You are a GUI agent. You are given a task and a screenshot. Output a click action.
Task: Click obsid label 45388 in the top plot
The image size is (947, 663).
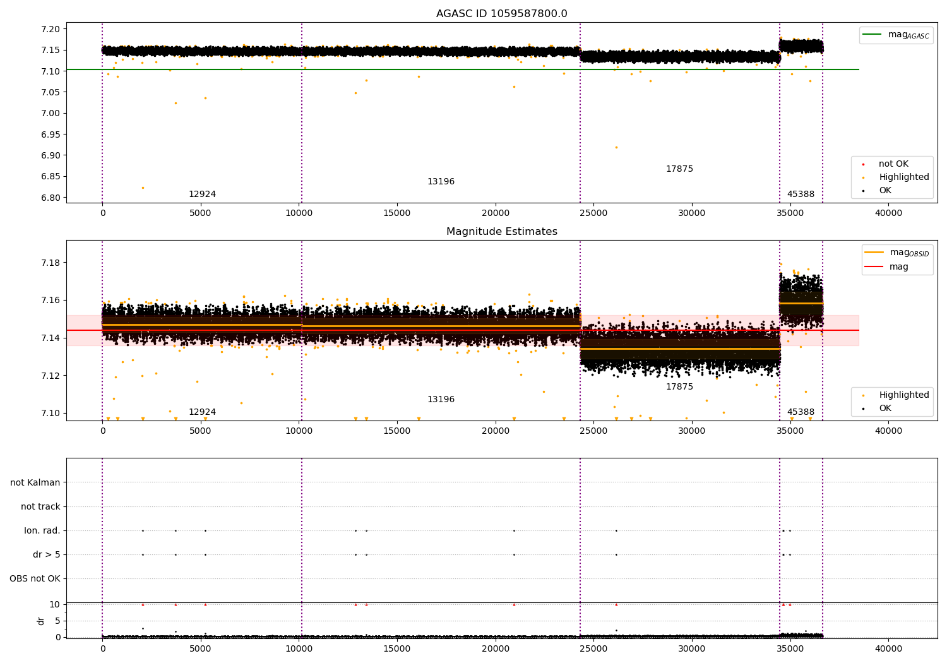pyautogui.click(x=801, y=194)
